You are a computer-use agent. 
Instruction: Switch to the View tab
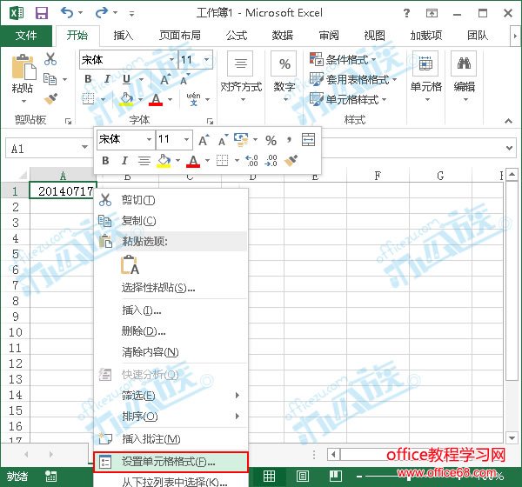click(x=374, y=36)
